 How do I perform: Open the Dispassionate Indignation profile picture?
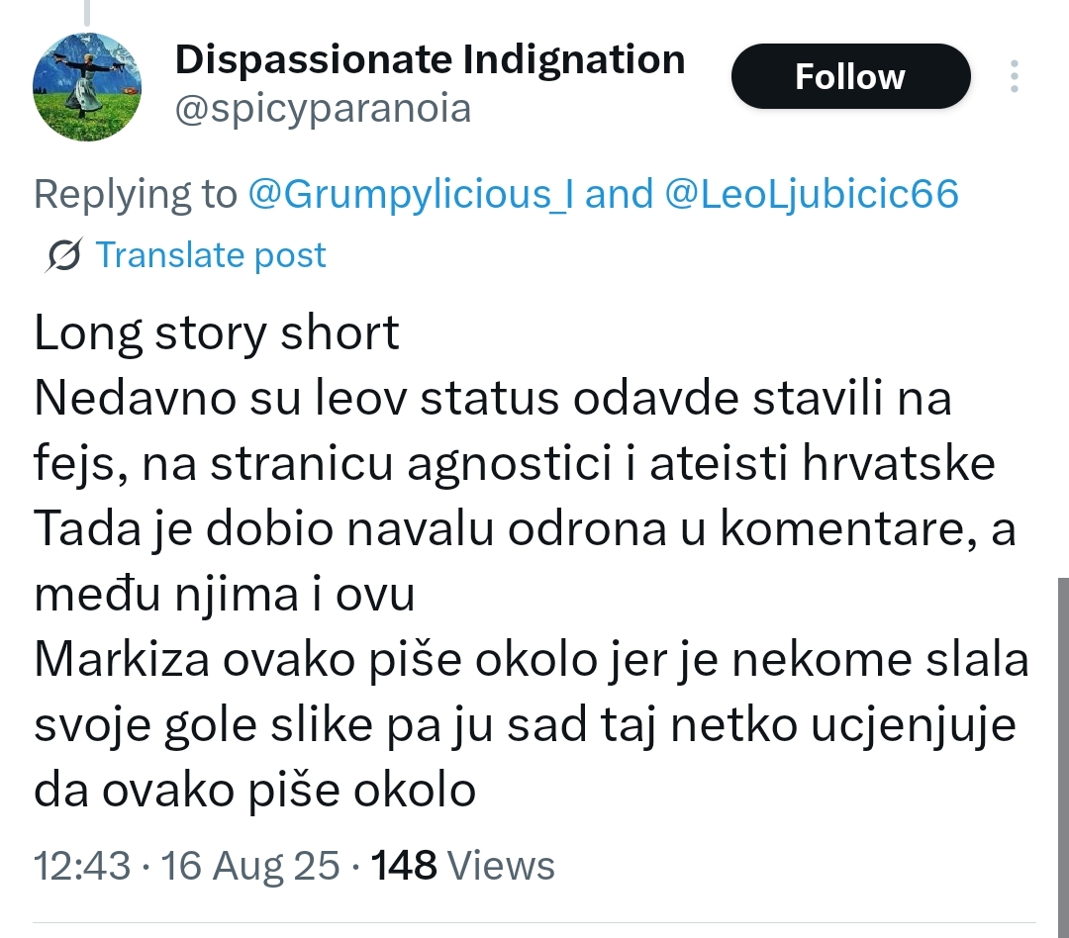point(87,86)
